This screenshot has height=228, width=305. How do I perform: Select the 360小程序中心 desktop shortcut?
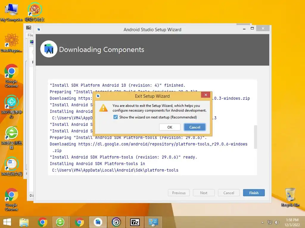click(x=11, y=107)
